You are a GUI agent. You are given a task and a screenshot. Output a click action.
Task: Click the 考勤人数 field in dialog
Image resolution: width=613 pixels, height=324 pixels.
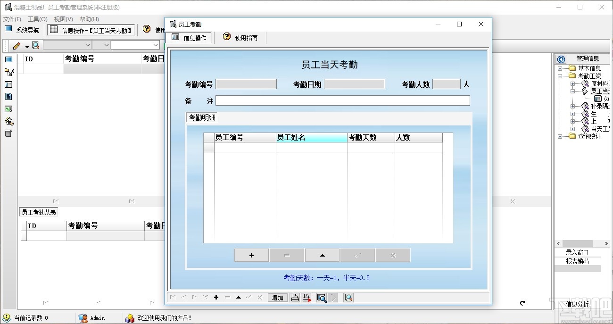click(446, 84)
